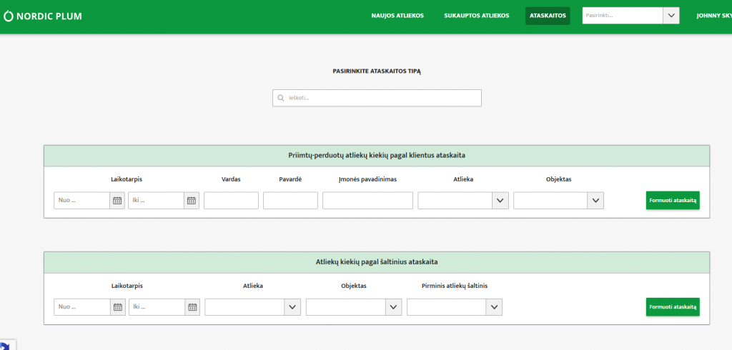Expand the Pasirinkti dropdown in header
The height and width of the screenshot is (350, 732).
671,16
